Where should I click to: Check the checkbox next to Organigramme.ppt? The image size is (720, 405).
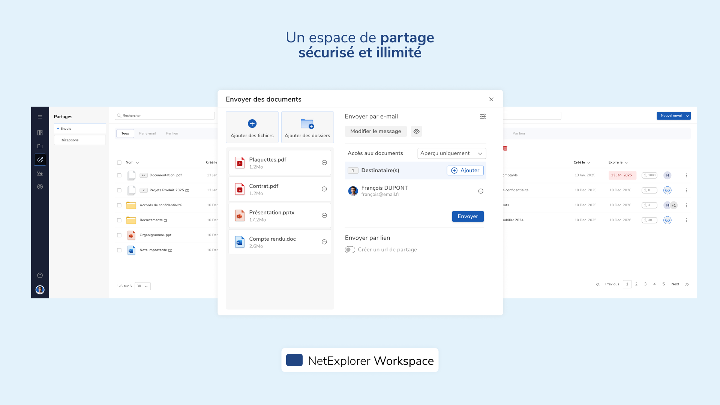click(119, 235)
